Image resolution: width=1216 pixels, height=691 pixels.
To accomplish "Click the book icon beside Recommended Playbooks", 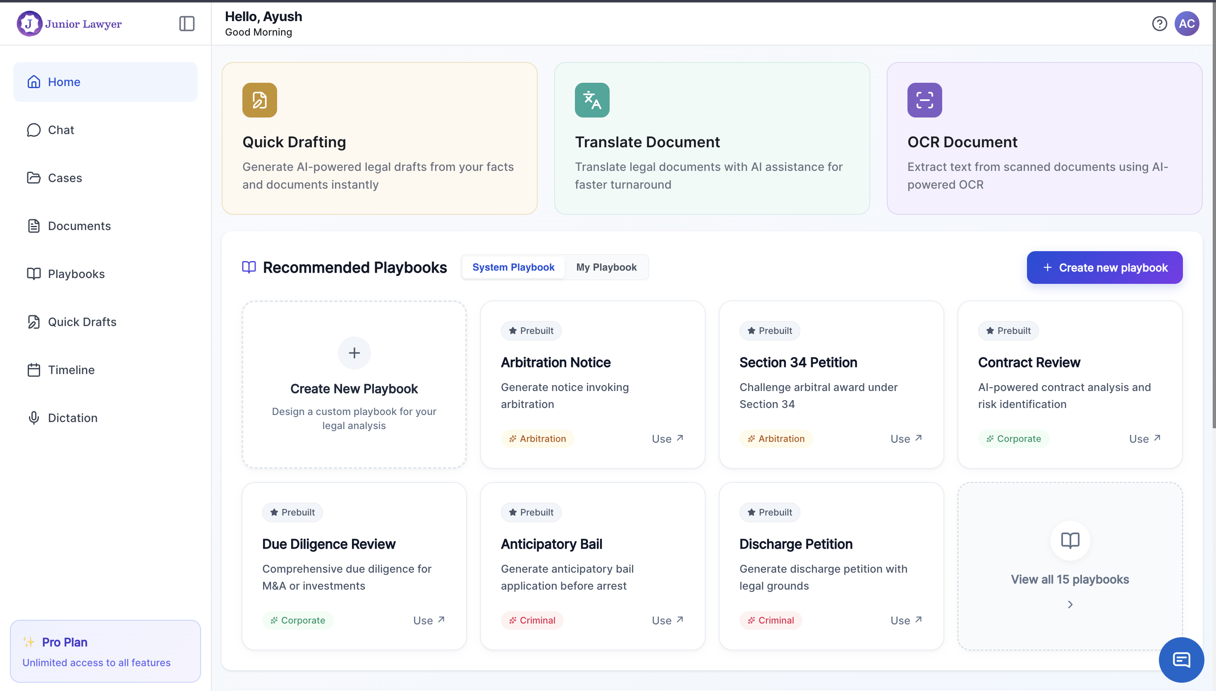I will (249, 267).
